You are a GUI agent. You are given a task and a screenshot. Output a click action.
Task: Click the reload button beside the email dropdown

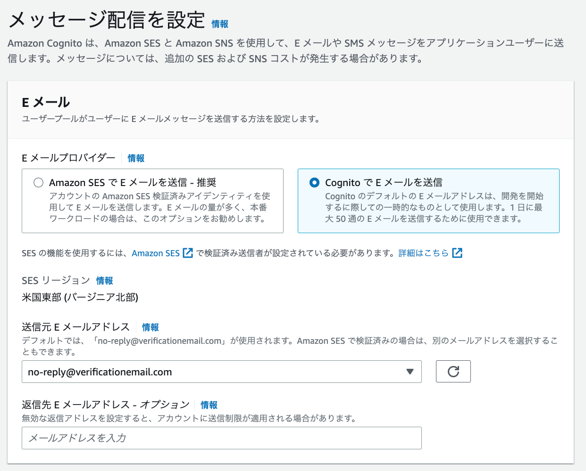coord(453,371)
